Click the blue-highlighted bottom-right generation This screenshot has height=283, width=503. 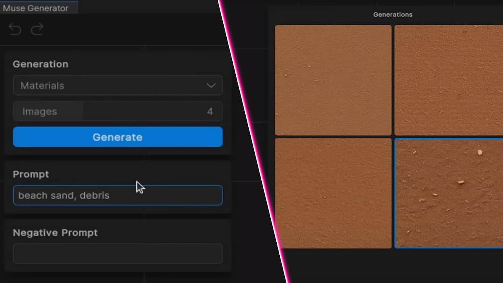448,193
